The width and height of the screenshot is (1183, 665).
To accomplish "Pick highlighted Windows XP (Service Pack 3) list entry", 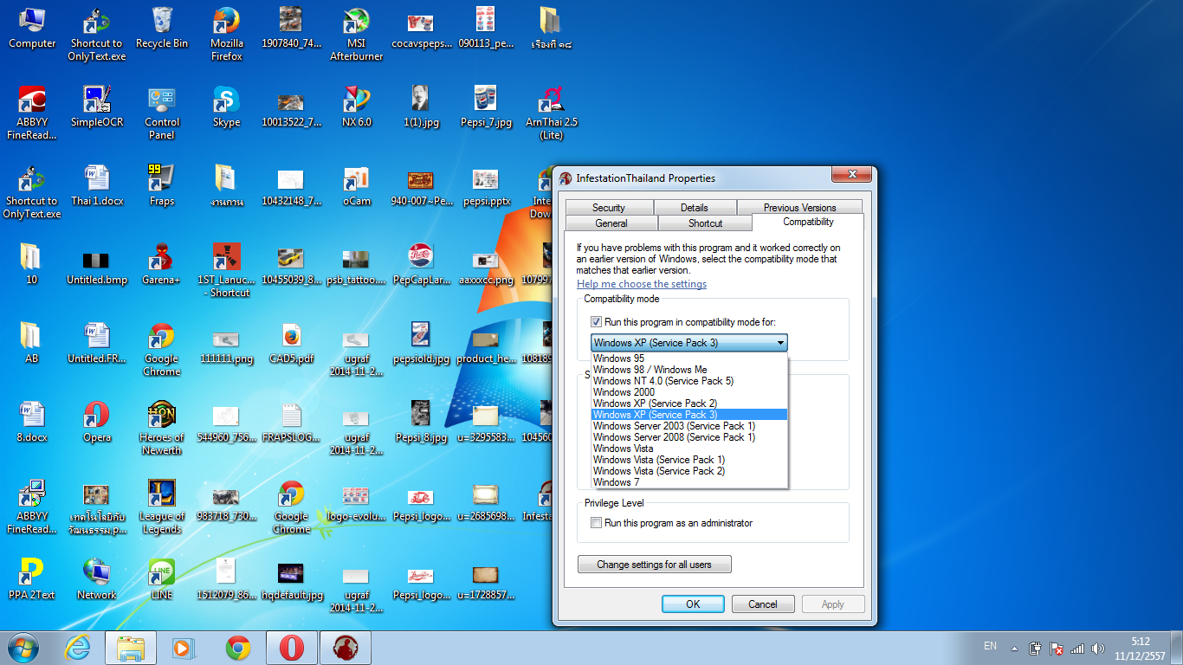I will [689, 415].
